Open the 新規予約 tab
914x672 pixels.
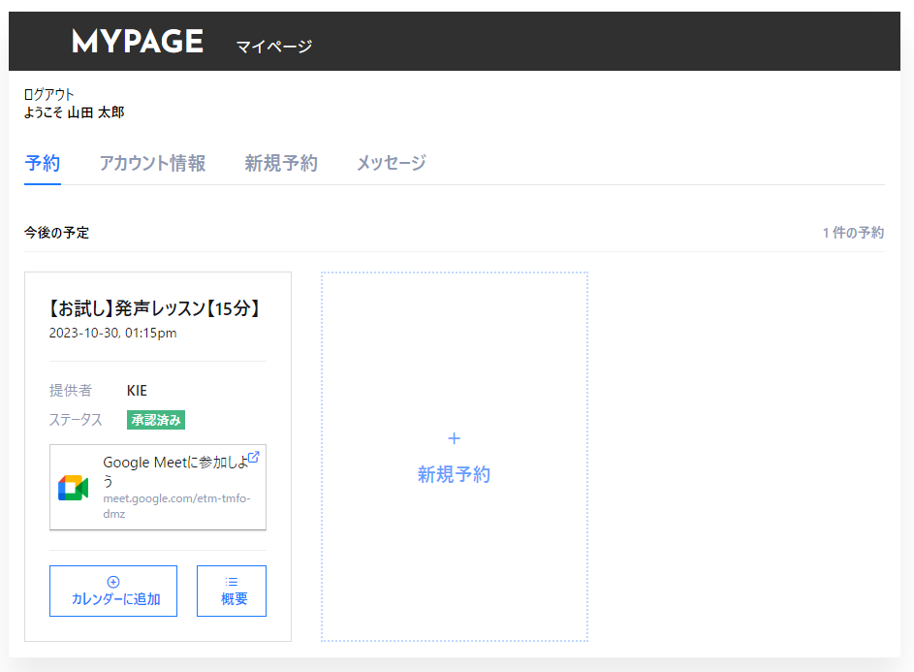pos(281,163)
